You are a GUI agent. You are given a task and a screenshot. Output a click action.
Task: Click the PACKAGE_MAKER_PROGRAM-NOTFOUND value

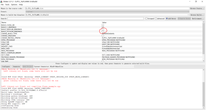click(118, 57)
